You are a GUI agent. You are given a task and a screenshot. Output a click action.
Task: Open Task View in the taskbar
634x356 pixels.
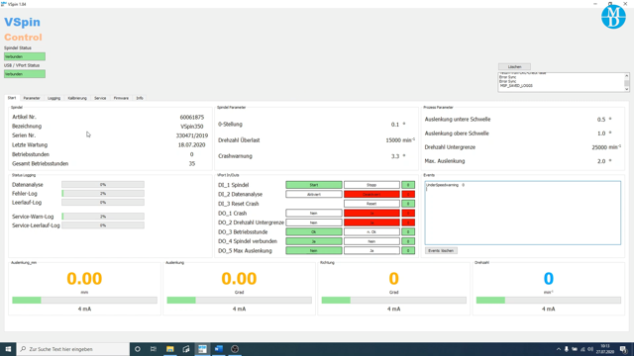pyautogui.click(x=154, y=349)
